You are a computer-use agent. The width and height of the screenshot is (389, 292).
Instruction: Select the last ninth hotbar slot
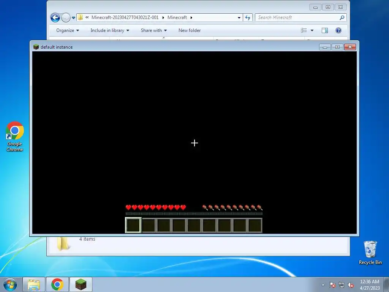255,225
